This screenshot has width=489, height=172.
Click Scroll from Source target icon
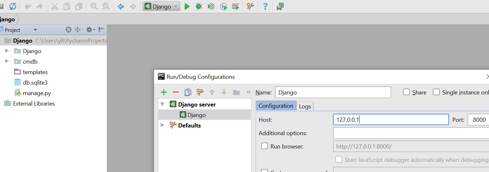click(x=68, y=30)
